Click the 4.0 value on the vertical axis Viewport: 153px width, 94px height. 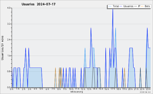pos(9,8)
